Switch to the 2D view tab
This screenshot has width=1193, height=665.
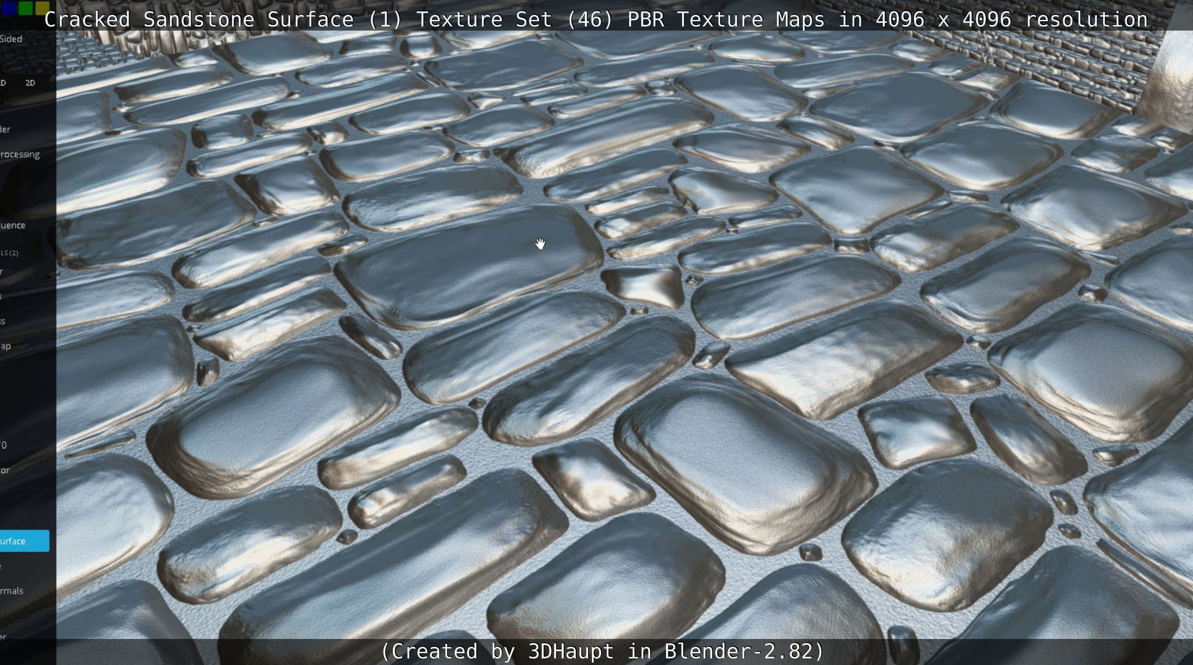point(30,83)
